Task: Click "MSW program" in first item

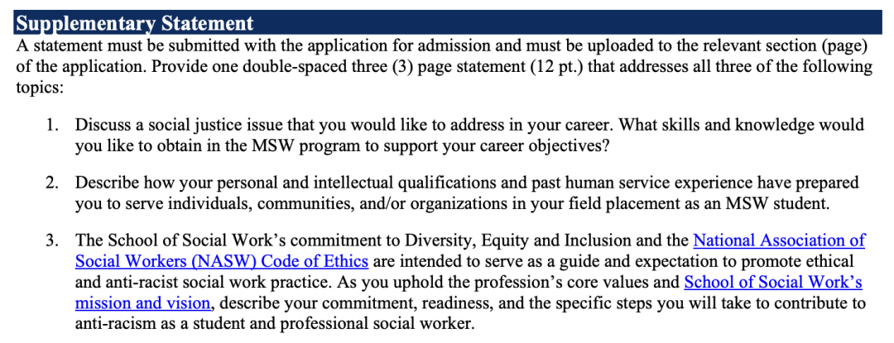Action: point(297,145)
